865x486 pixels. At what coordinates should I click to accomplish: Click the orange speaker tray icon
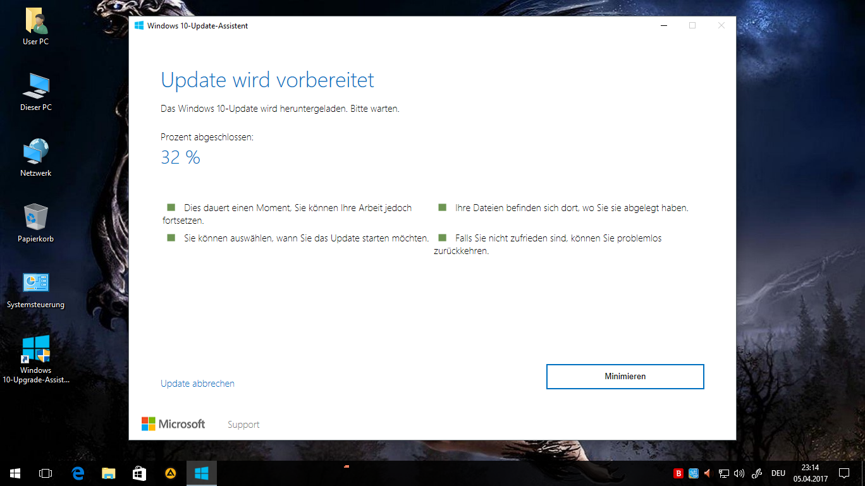click(x=708, y=473)
